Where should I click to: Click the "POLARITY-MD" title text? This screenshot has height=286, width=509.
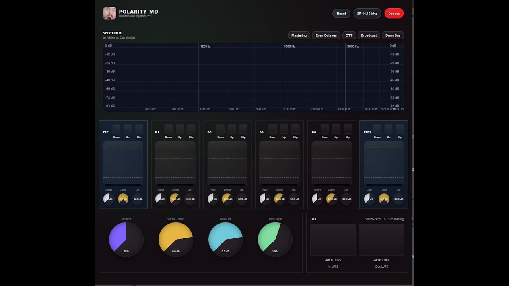click(139, 12)
